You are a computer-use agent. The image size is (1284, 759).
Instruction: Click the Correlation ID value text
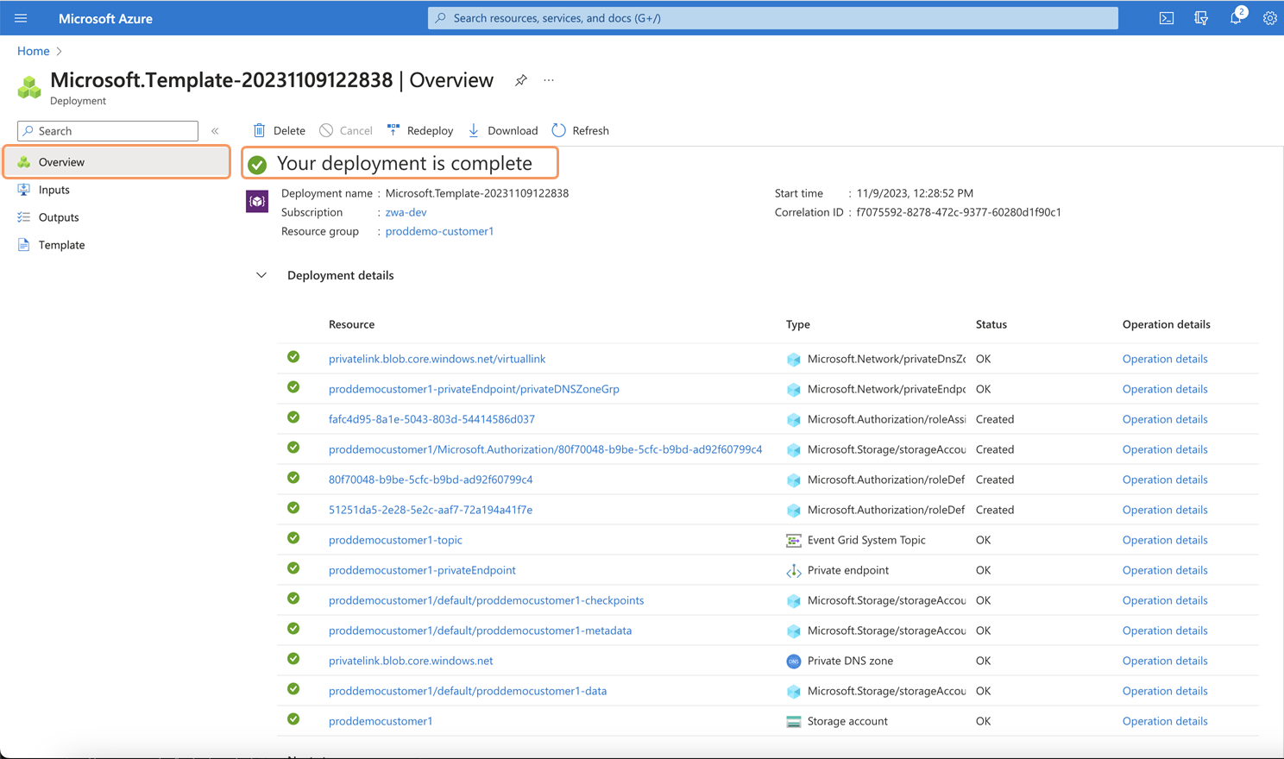point(959,212)
